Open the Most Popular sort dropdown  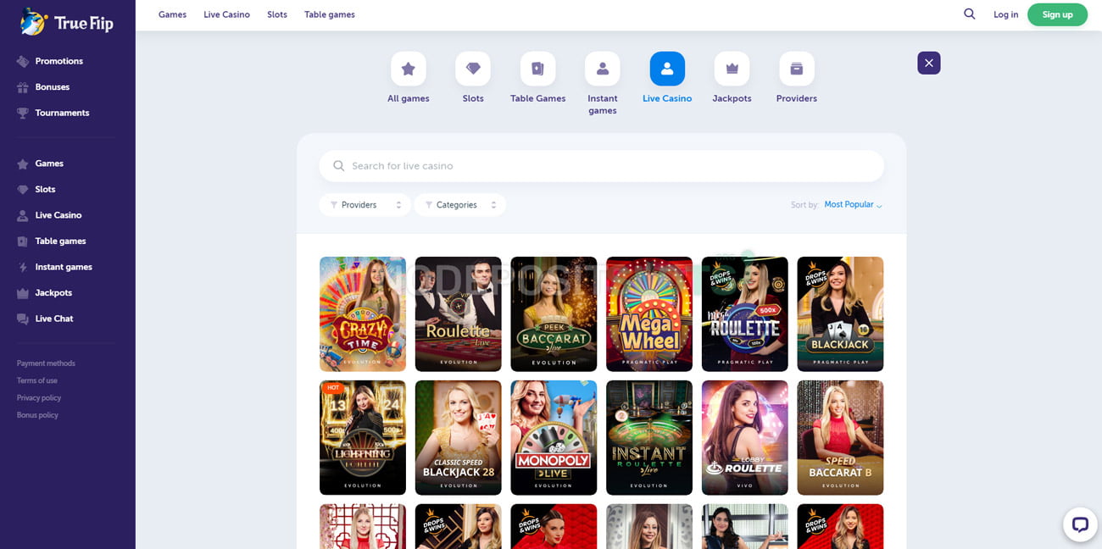(853, 205)
